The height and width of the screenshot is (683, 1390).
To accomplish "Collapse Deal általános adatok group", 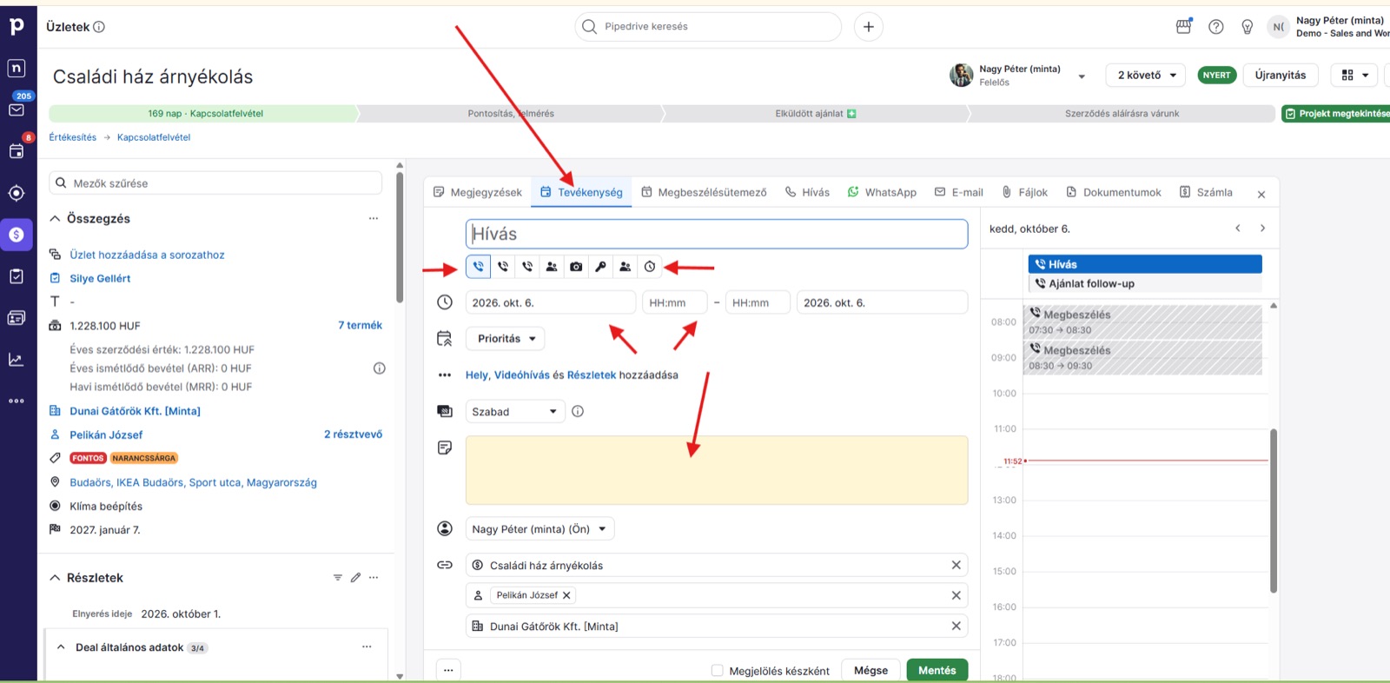I will pyautogui.click(x=61, y=647).
